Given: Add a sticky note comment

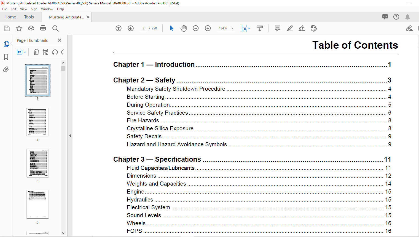Looking at the screenshot, I should pos(278,28).
